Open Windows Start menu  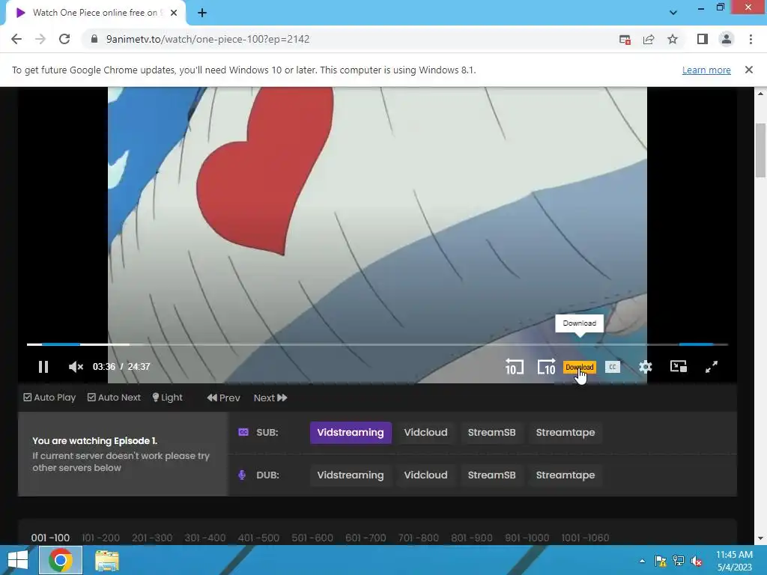tap(18, 560)
